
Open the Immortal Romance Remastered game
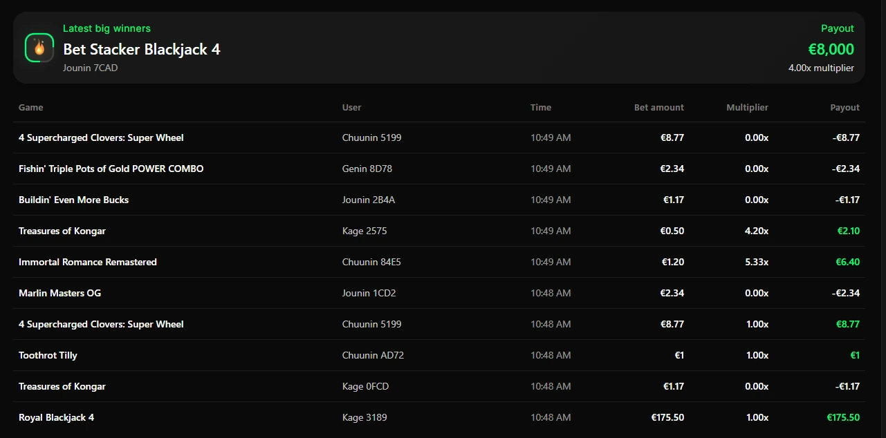[88, 262]
